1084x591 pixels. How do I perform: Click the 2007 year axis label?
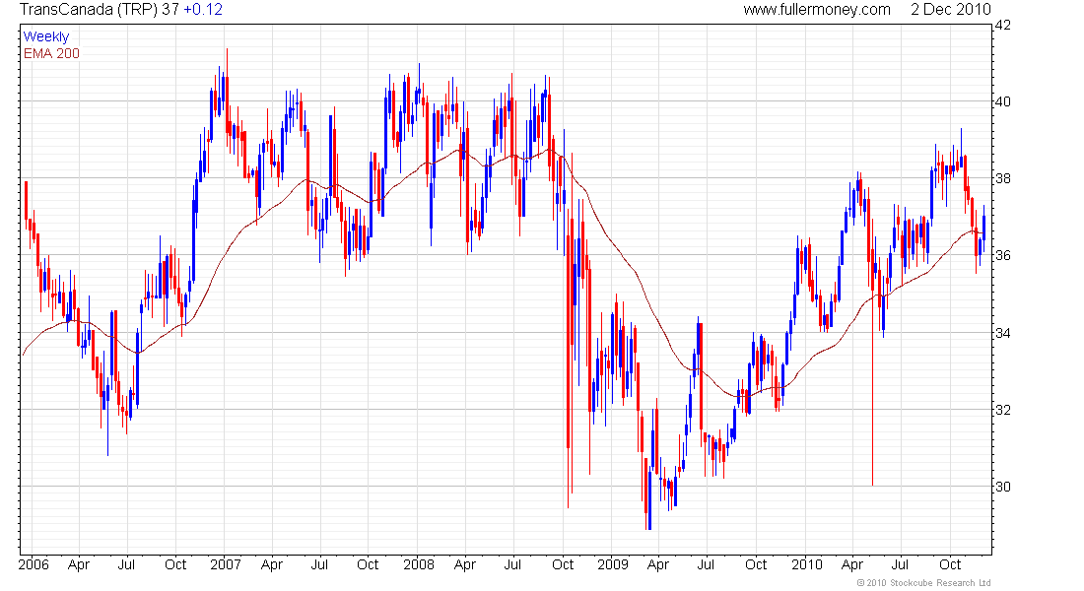(x=226, y=564)
